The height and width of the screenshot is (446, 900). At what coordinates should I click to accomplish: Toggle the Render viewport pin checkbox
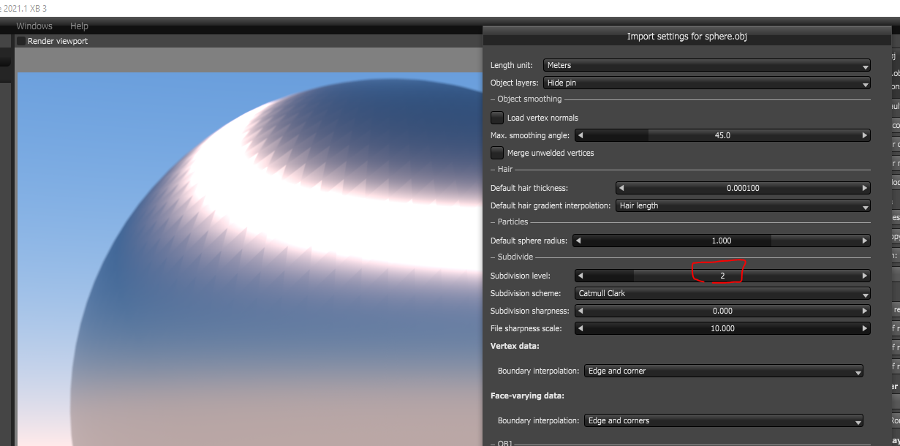(x=21, y=41)
